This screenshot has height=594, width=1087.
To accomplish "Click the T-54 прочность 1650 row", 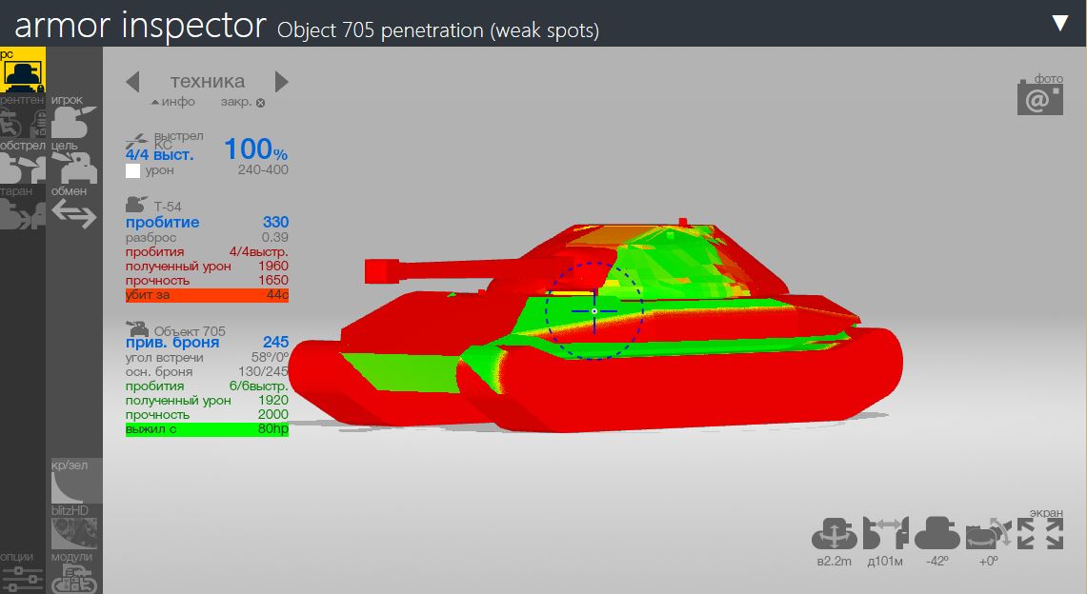I will (x=207, y=281).
